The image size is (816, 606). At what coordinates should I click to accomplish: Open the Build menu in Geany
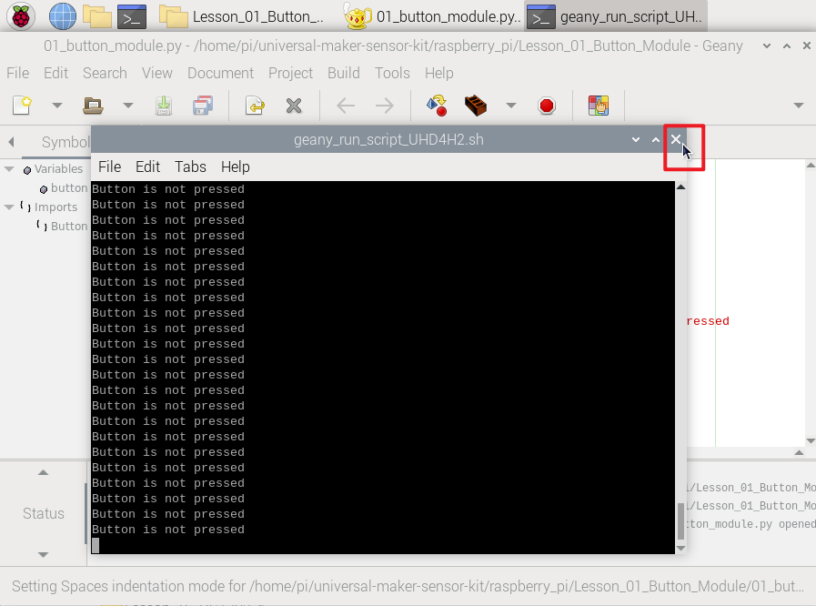coord(344,73)
